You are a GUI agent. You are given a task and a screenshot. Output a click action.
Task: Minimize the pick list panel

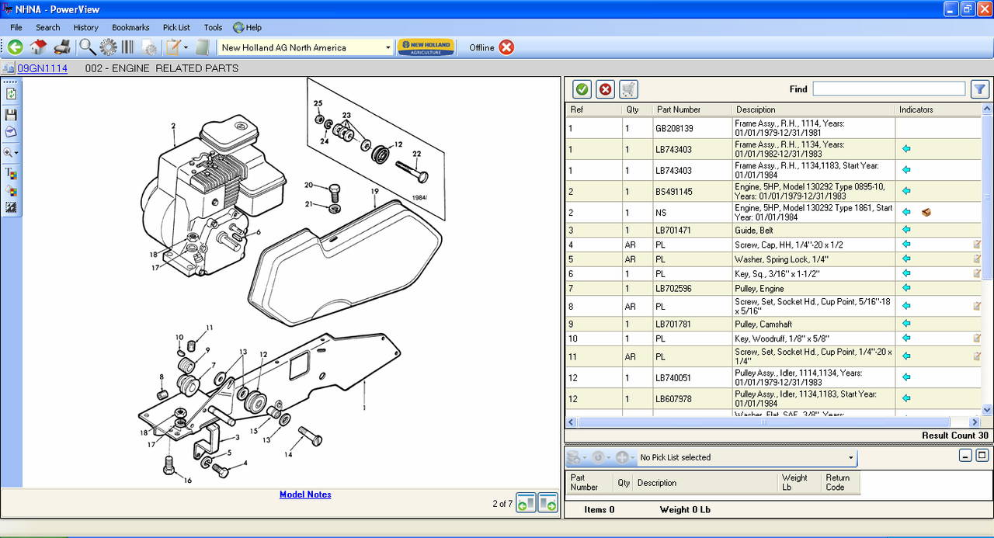click(965, 456)
